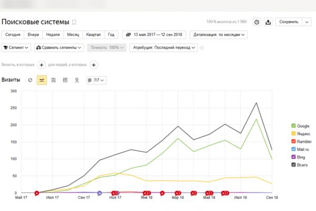The width and height of the screenshot is (316, 211).
Task: Select the line chart view icon
Action: coord(42,80)
